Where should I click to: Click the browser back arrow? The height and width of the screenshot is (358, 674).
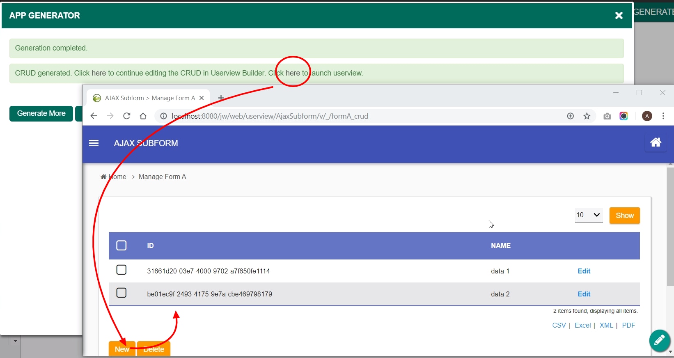coord(94,116)
